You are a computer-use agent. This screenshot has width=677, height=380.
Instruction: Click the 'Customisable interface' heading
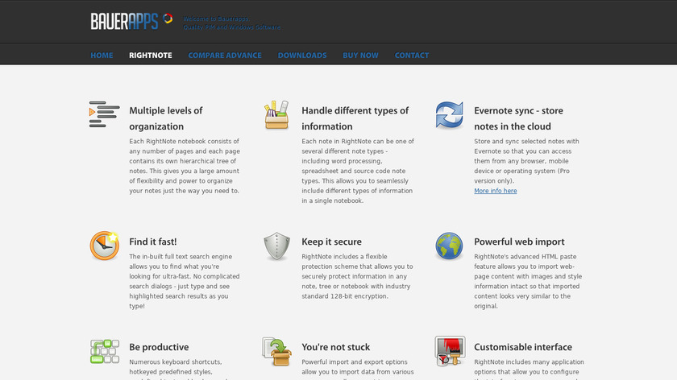click(523, 347)
